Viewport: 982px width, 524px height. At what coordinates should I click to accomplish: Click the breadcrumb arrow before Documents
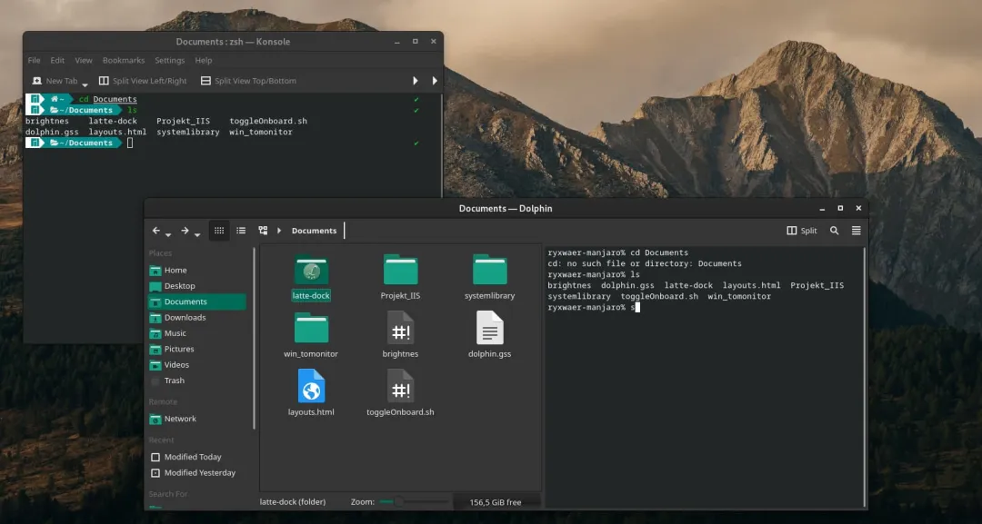279,231
